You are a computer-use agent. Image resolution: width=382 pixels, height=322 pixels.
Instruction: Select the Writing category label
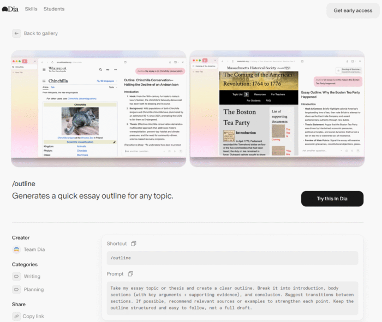pos(32,276)
